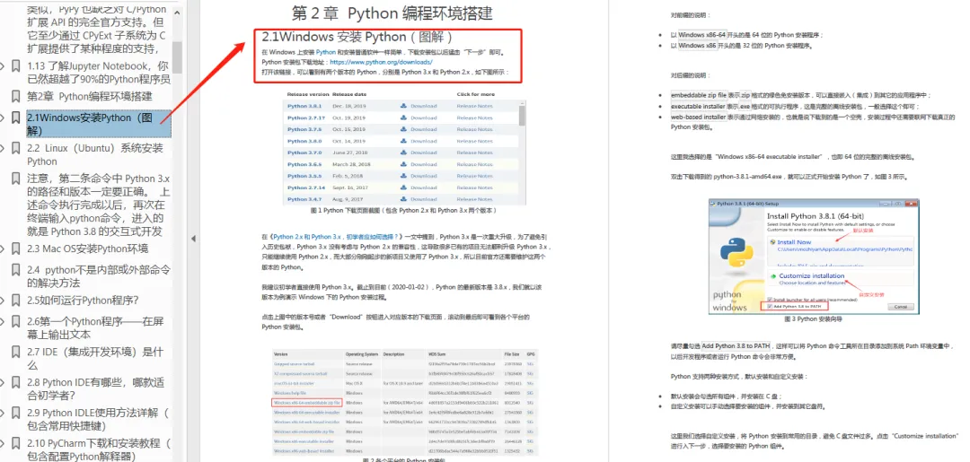Click the caption 图 3 Python 安装向导
Screen dimensions: 970x462
[x=813, y=319]
